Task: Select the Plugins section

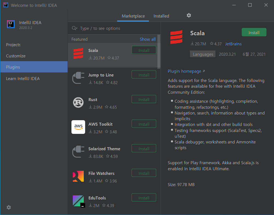Action: (34, 67)
